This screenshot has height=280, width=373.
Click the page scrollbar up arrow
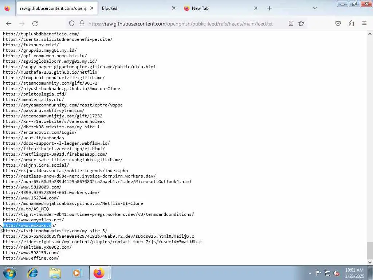click(x=370, y=34)
